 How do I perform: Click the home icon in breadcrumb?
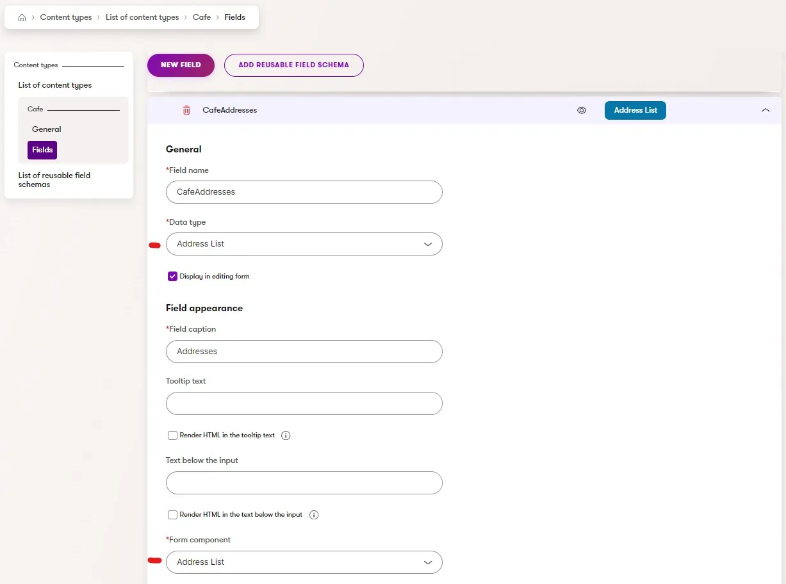click(x=22, y=18)
